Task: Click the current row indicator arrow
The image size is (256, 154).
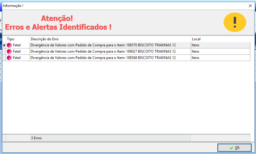Action: pyautogui.click(x=4, y=45)
